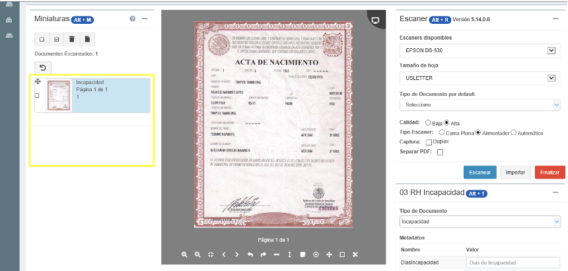Expand Tipo de Documento por default list

[480, 105]
